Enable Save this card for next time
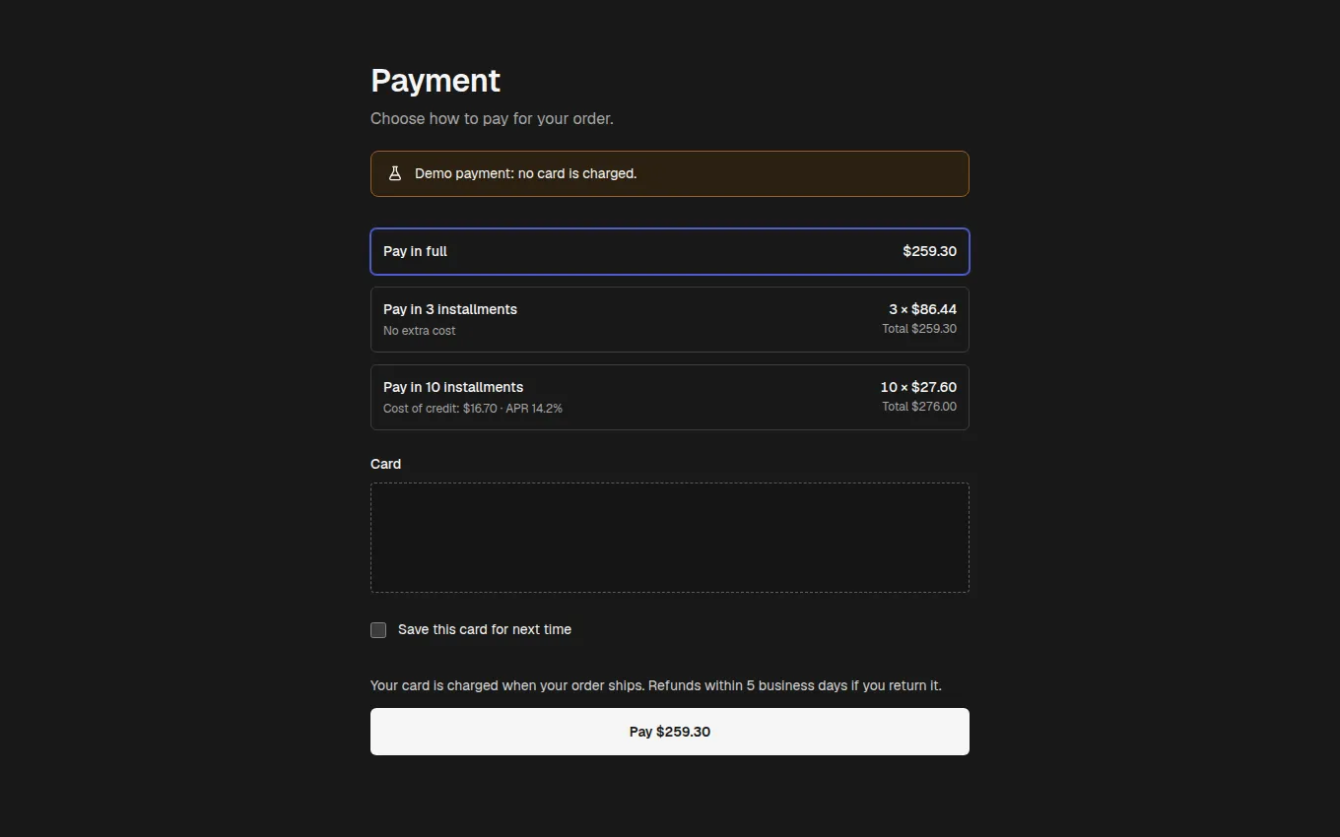The width and height of the screenshot is (1340, 837). [x=378, y=630]
